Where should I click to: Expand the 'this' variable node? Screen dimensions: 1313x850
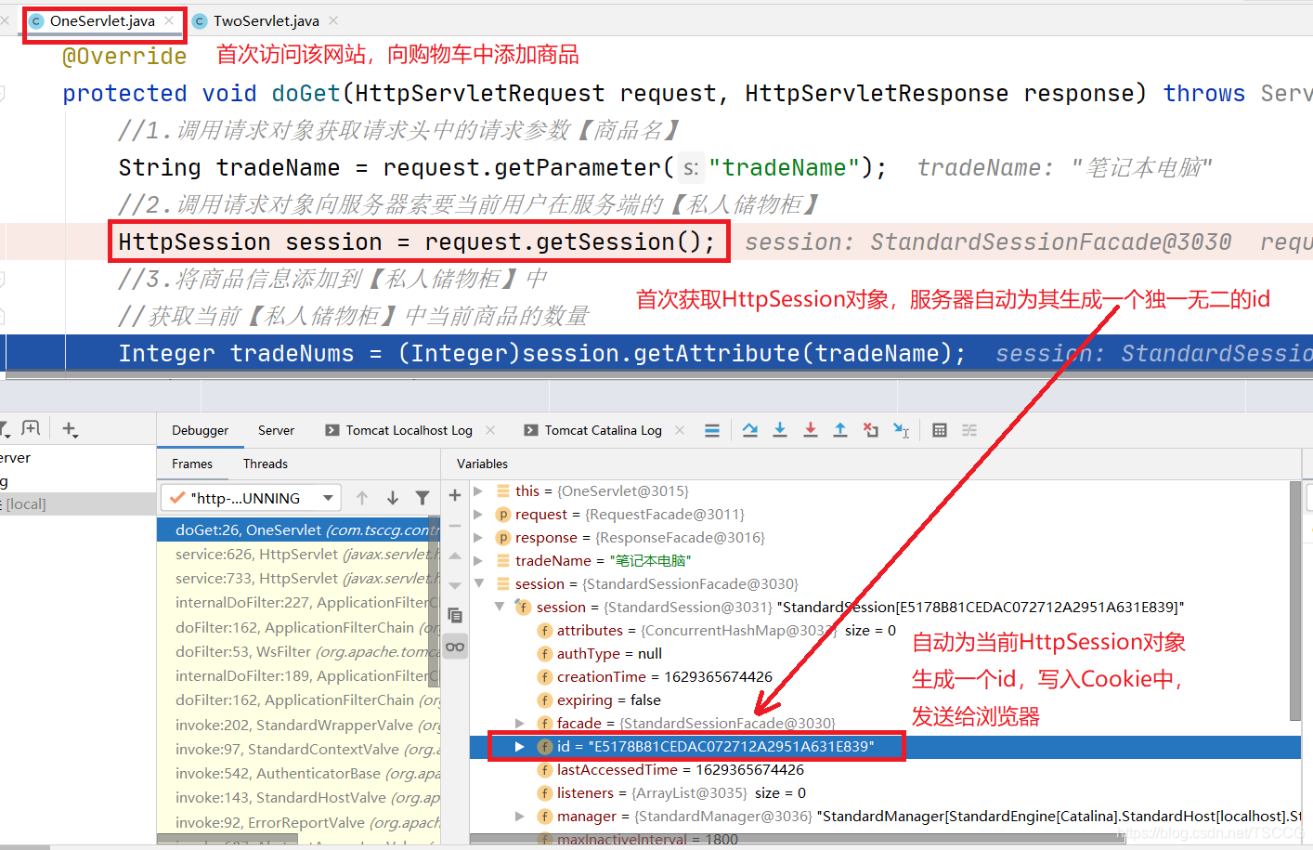click(478, 490)
